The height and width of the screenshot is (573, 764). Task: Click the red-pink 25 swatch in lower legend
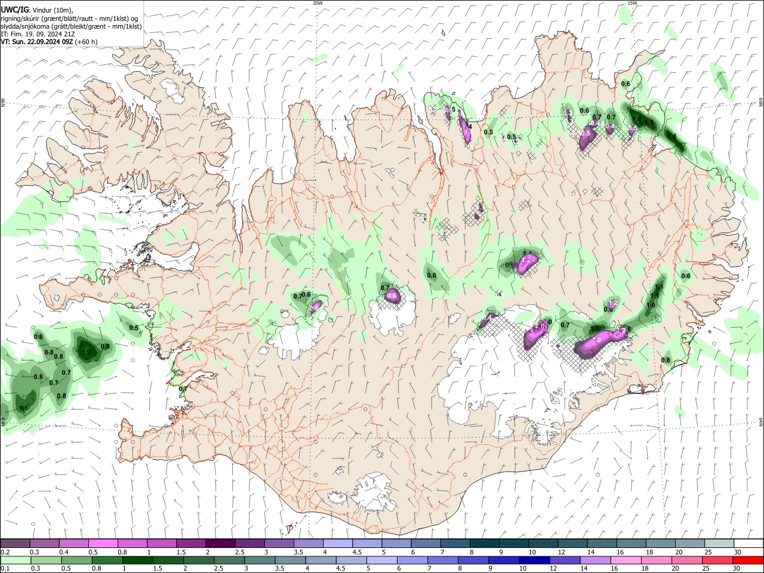[x=717, y=560]
